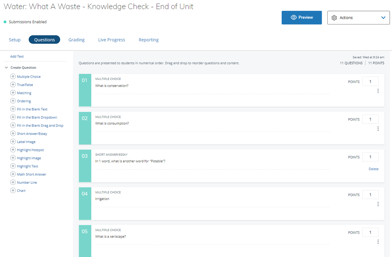Open the Actions dropdown arrow
This screenshot has height=257, width=392.
click(383, 18)
